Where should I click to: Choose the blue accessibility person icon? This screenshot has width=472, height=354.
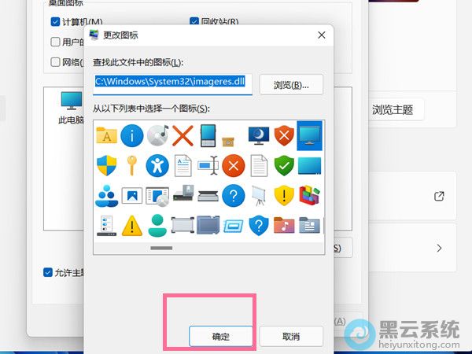pos(157,165)
